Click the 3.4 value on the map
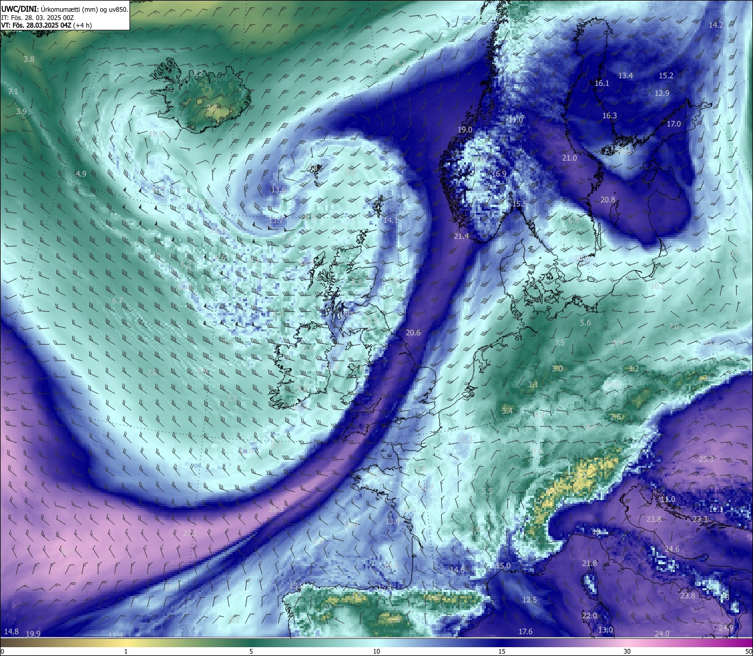This screenshot has width=753, height=656. click(x=507, y=411)
